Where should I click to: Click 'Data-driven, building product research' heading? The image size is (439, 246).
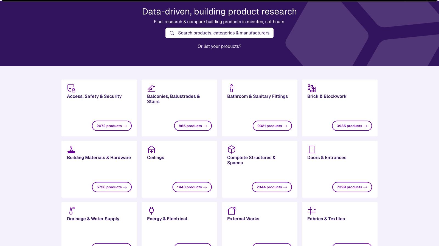click(x=219, y=11)
